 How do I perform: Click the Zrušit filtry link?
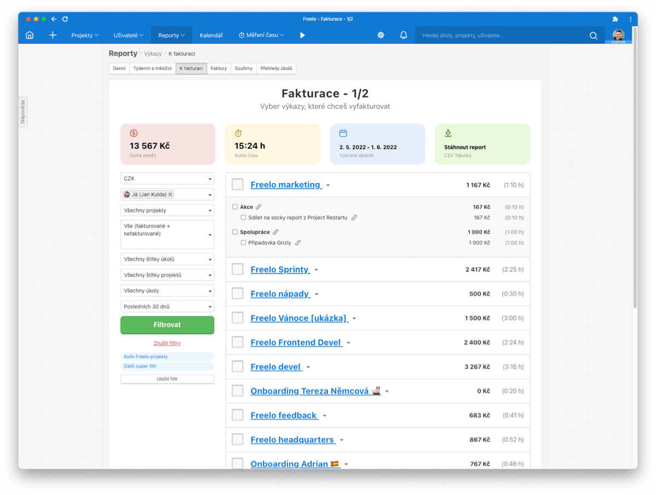pyautogui.click(x=167, y=343)
